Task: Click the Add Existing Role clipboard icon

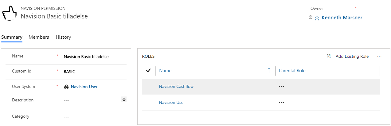Action: [329, 56]
